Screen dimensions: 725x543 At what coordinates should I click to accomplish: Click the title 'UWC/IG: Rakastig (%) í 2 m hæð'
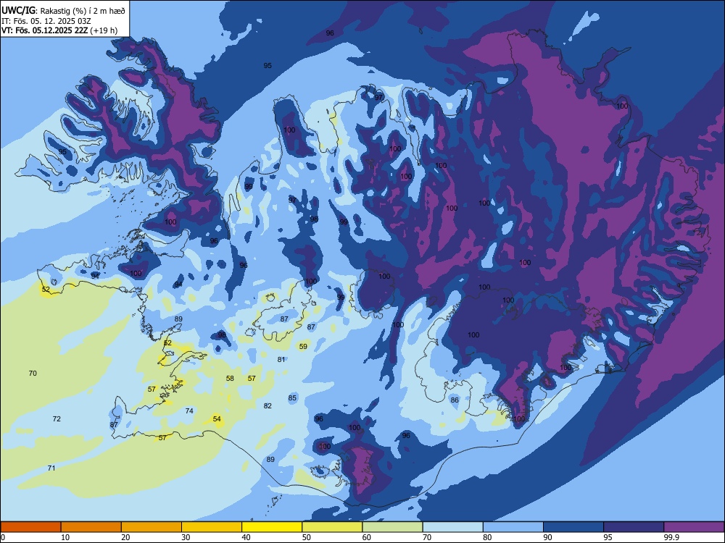click(63, 10)
